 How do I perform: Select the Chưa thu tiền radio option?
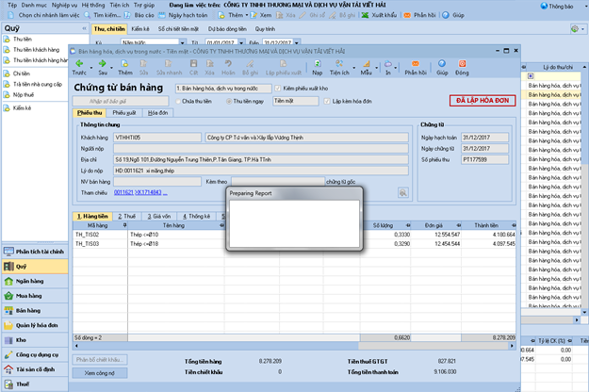(x=178, y=102)
